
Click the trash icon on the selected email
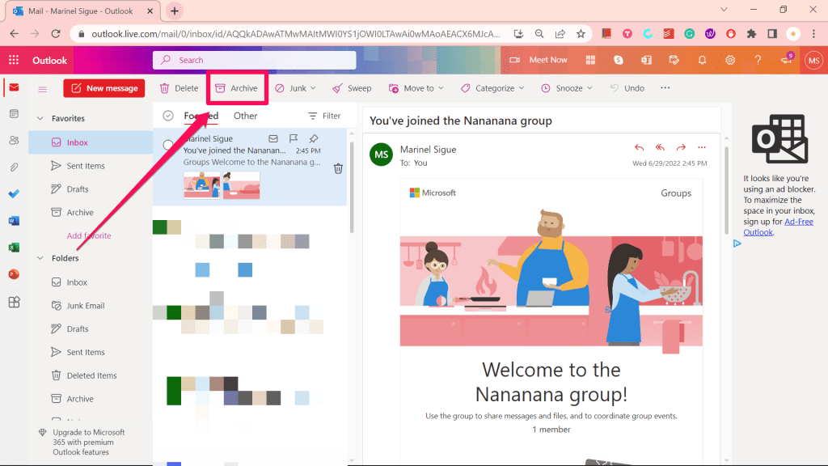pos(338,168)
